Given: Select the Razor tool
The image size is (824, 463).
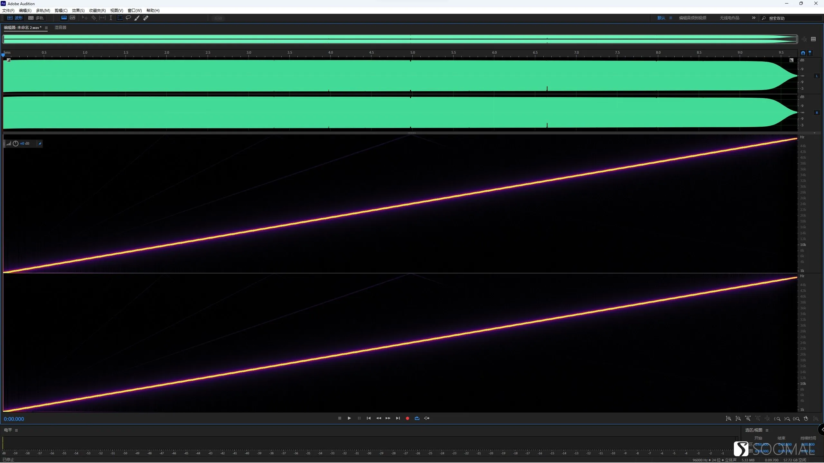Looking at the screenshot, I should (94, 18).
